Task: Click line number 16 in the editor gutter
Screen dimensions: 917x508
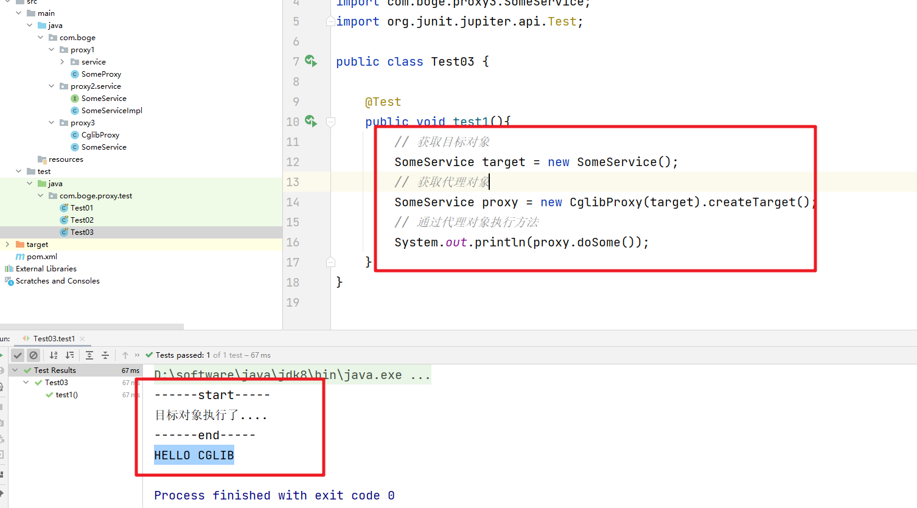Action: click(293, 242)
